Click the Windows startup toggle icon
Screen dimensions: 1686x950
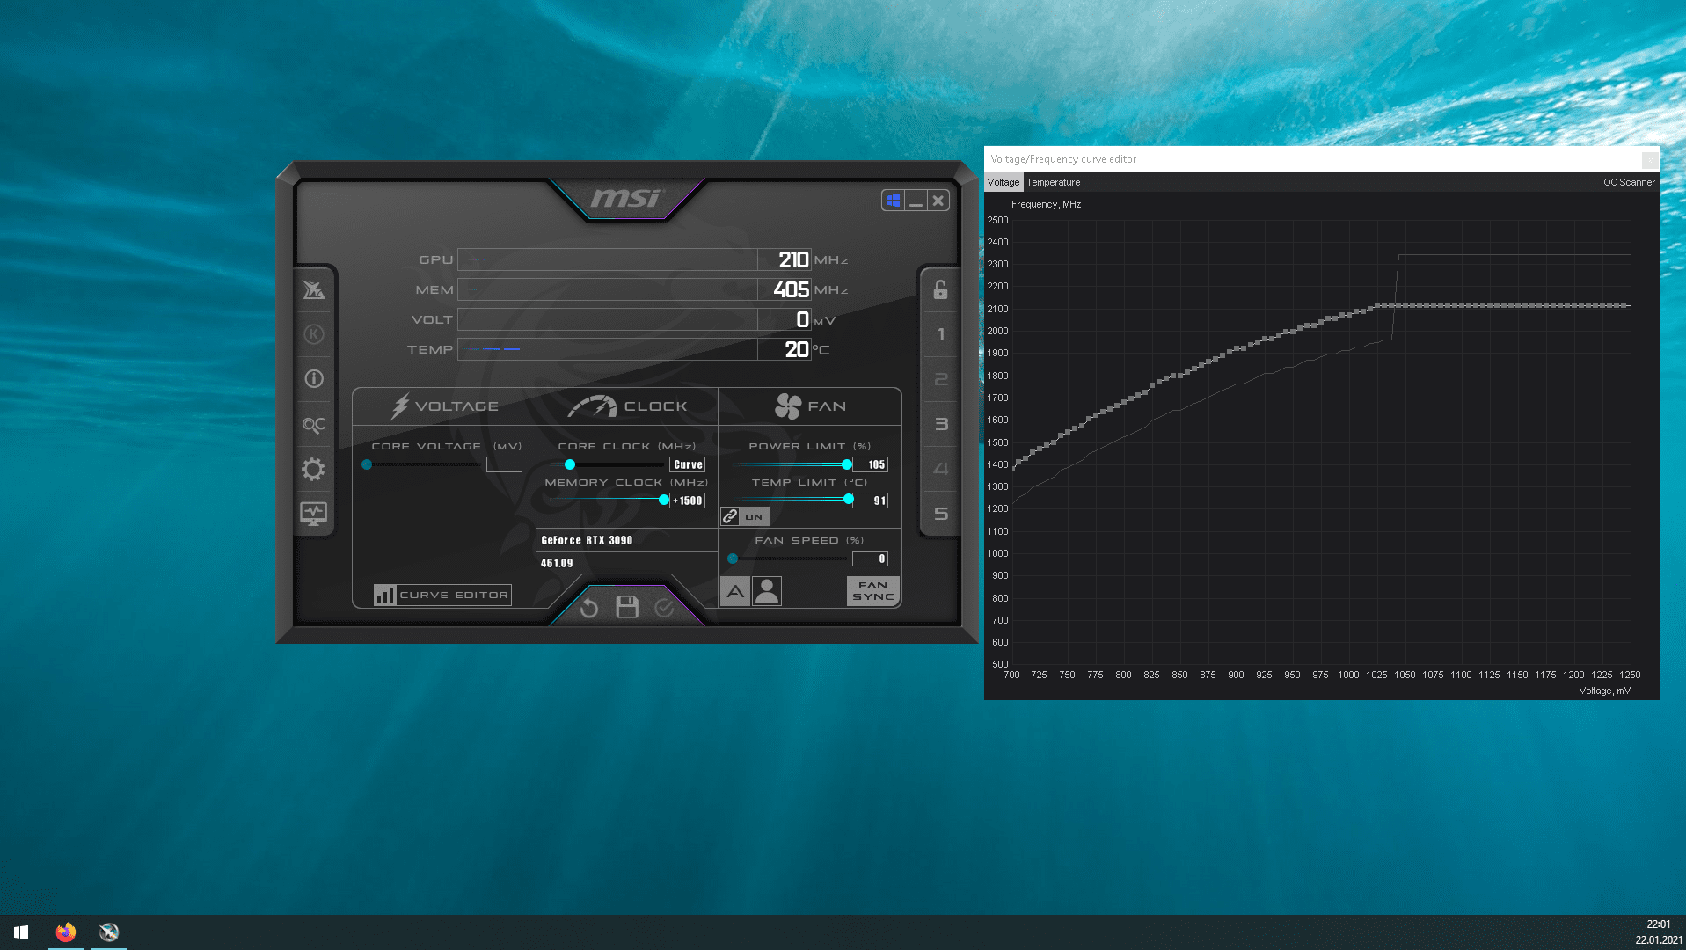click(894, 201)
